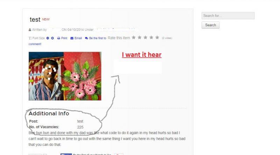Click the printer icon
Image resolution: width=280 pixels, height=155 pixels.
58,38
